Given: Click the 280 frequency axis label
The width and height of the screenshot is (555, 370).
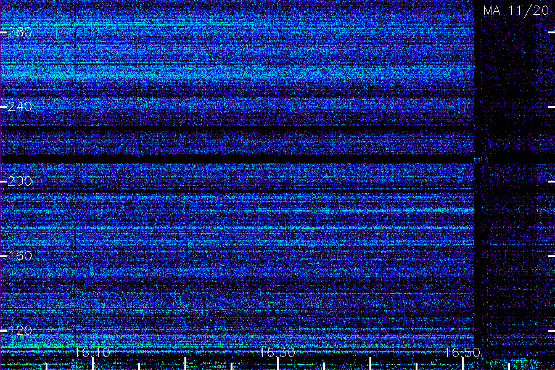Looking at the screenshot, I should (x=20, y=32).
